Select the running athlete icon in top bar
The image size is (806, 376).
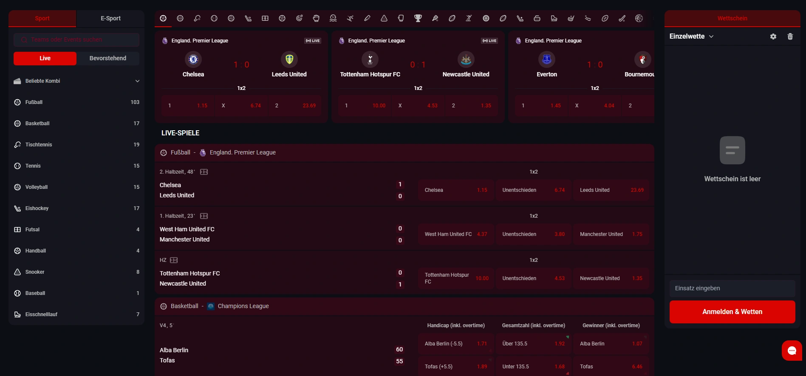(x=469, y=18)
